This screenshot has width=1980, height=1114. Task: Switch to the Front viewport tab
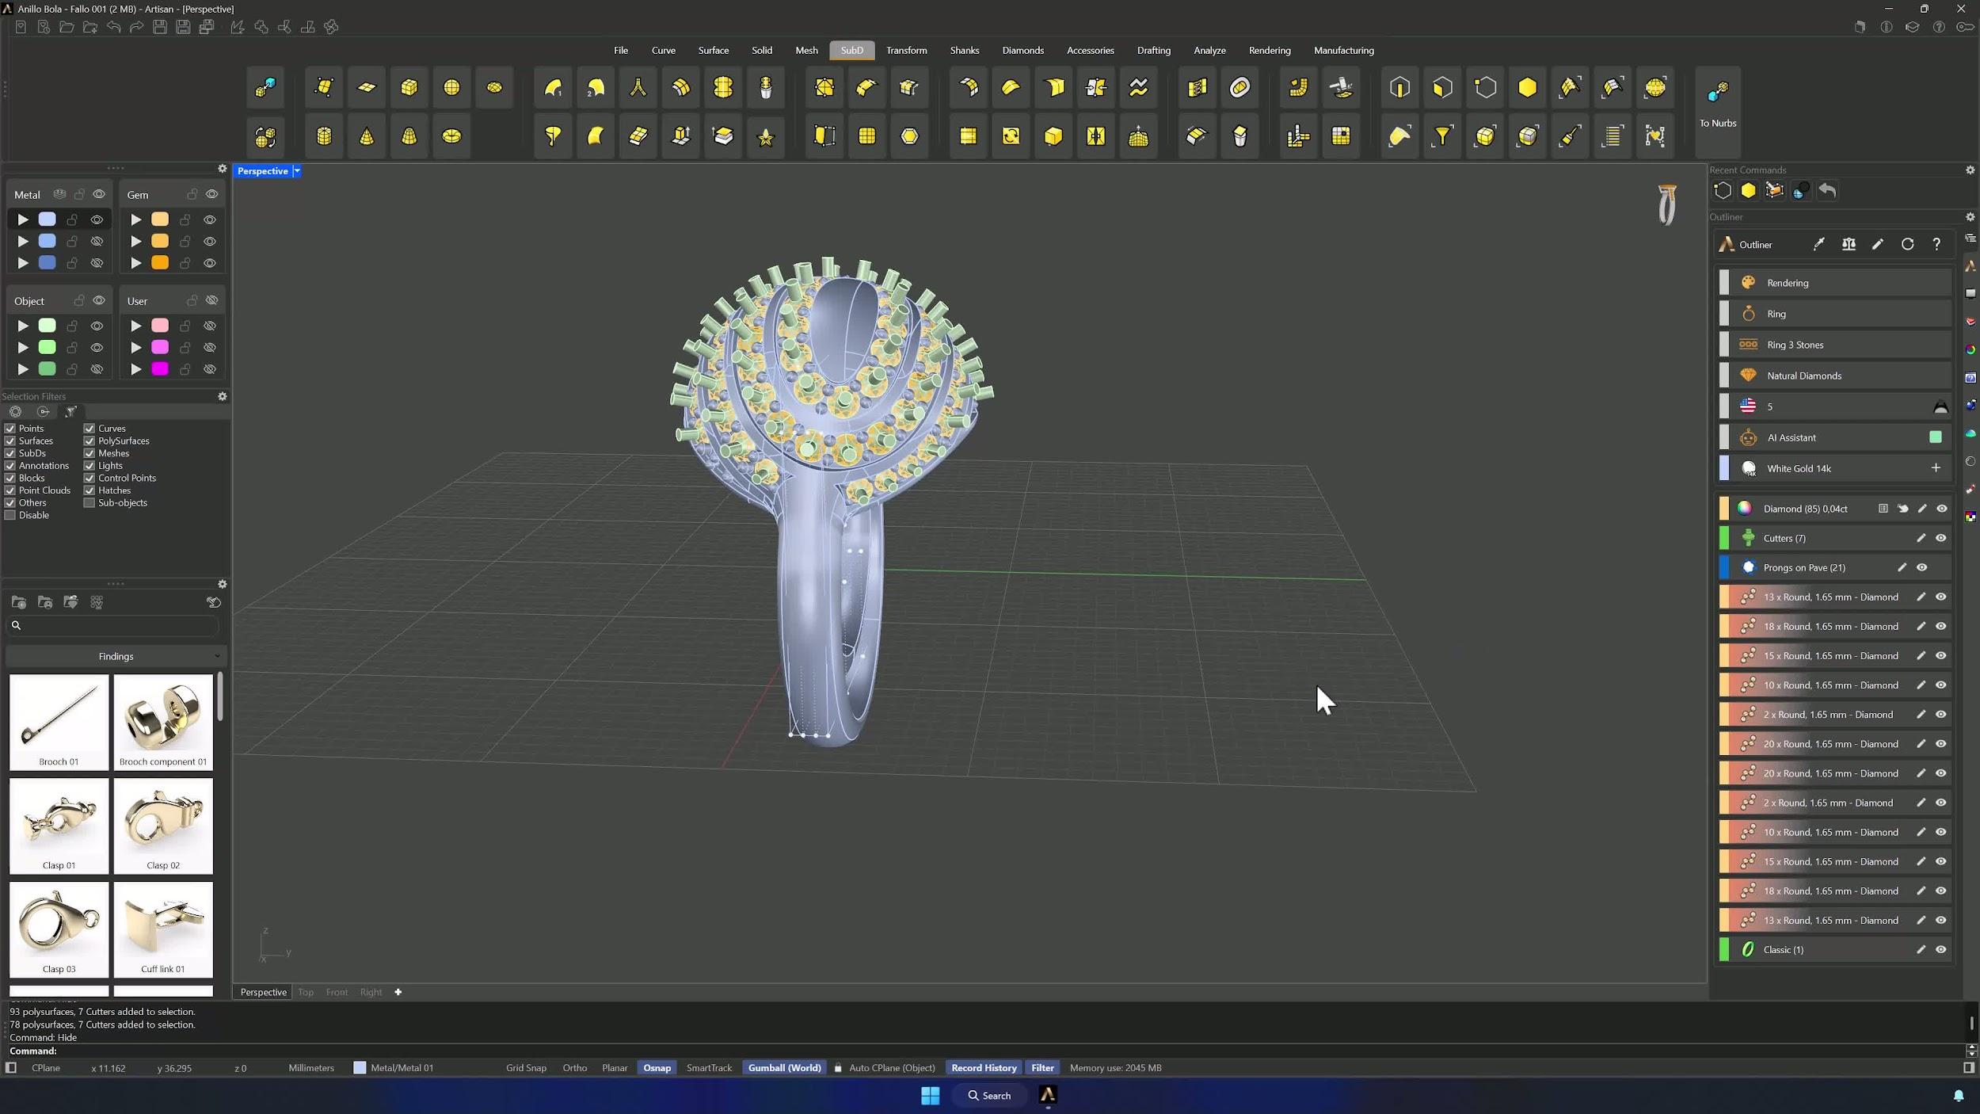click(x=337, y=993)
